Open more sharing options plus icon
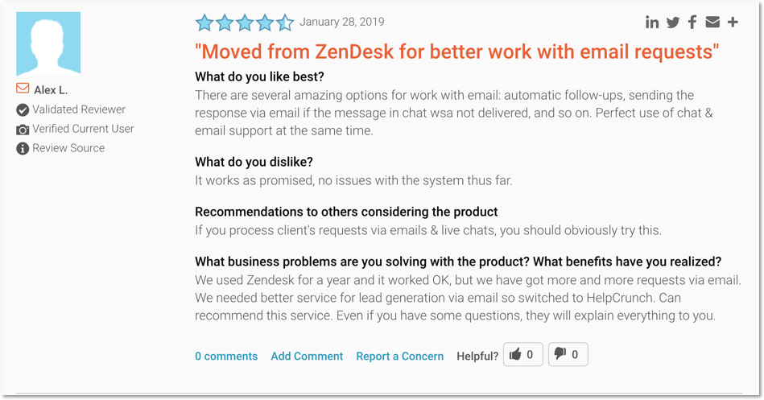 (x=733, y=22)
